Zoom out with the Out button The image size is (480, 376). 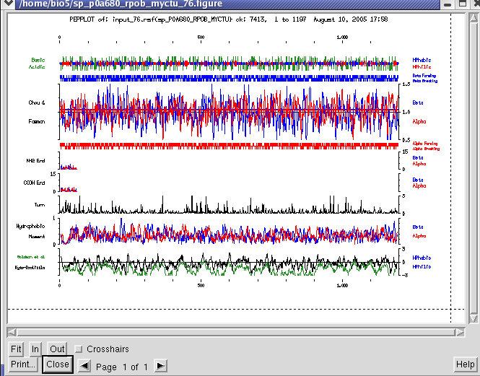point(57,349)
